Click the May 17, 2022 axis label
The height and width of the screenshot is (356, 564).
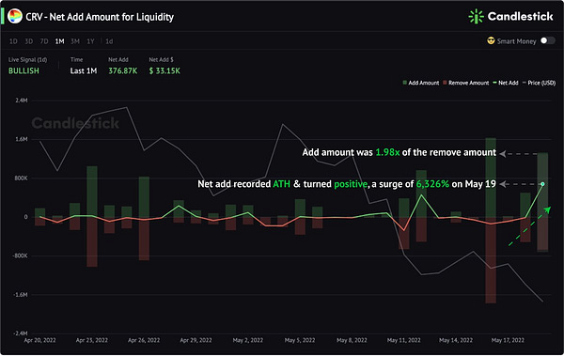tap(508, 340)
